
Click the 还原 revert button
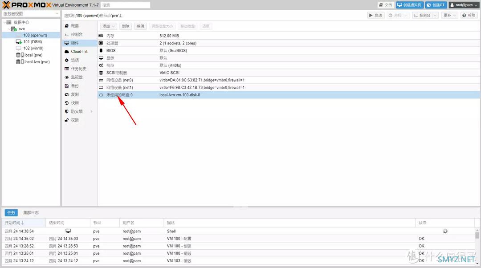[x=206, y=26]
